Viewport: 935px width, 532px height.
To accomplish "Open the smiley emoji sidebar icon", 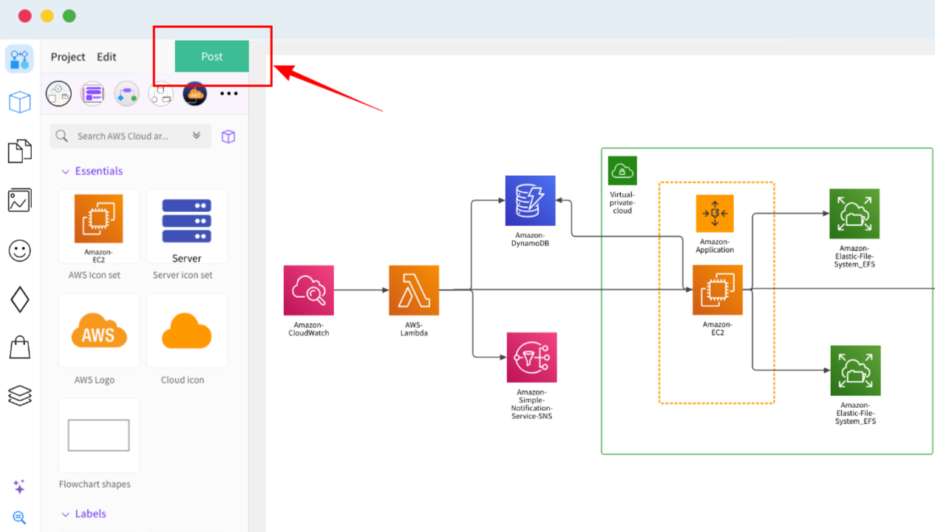I will pyautogui.click(x=20, y=250).
